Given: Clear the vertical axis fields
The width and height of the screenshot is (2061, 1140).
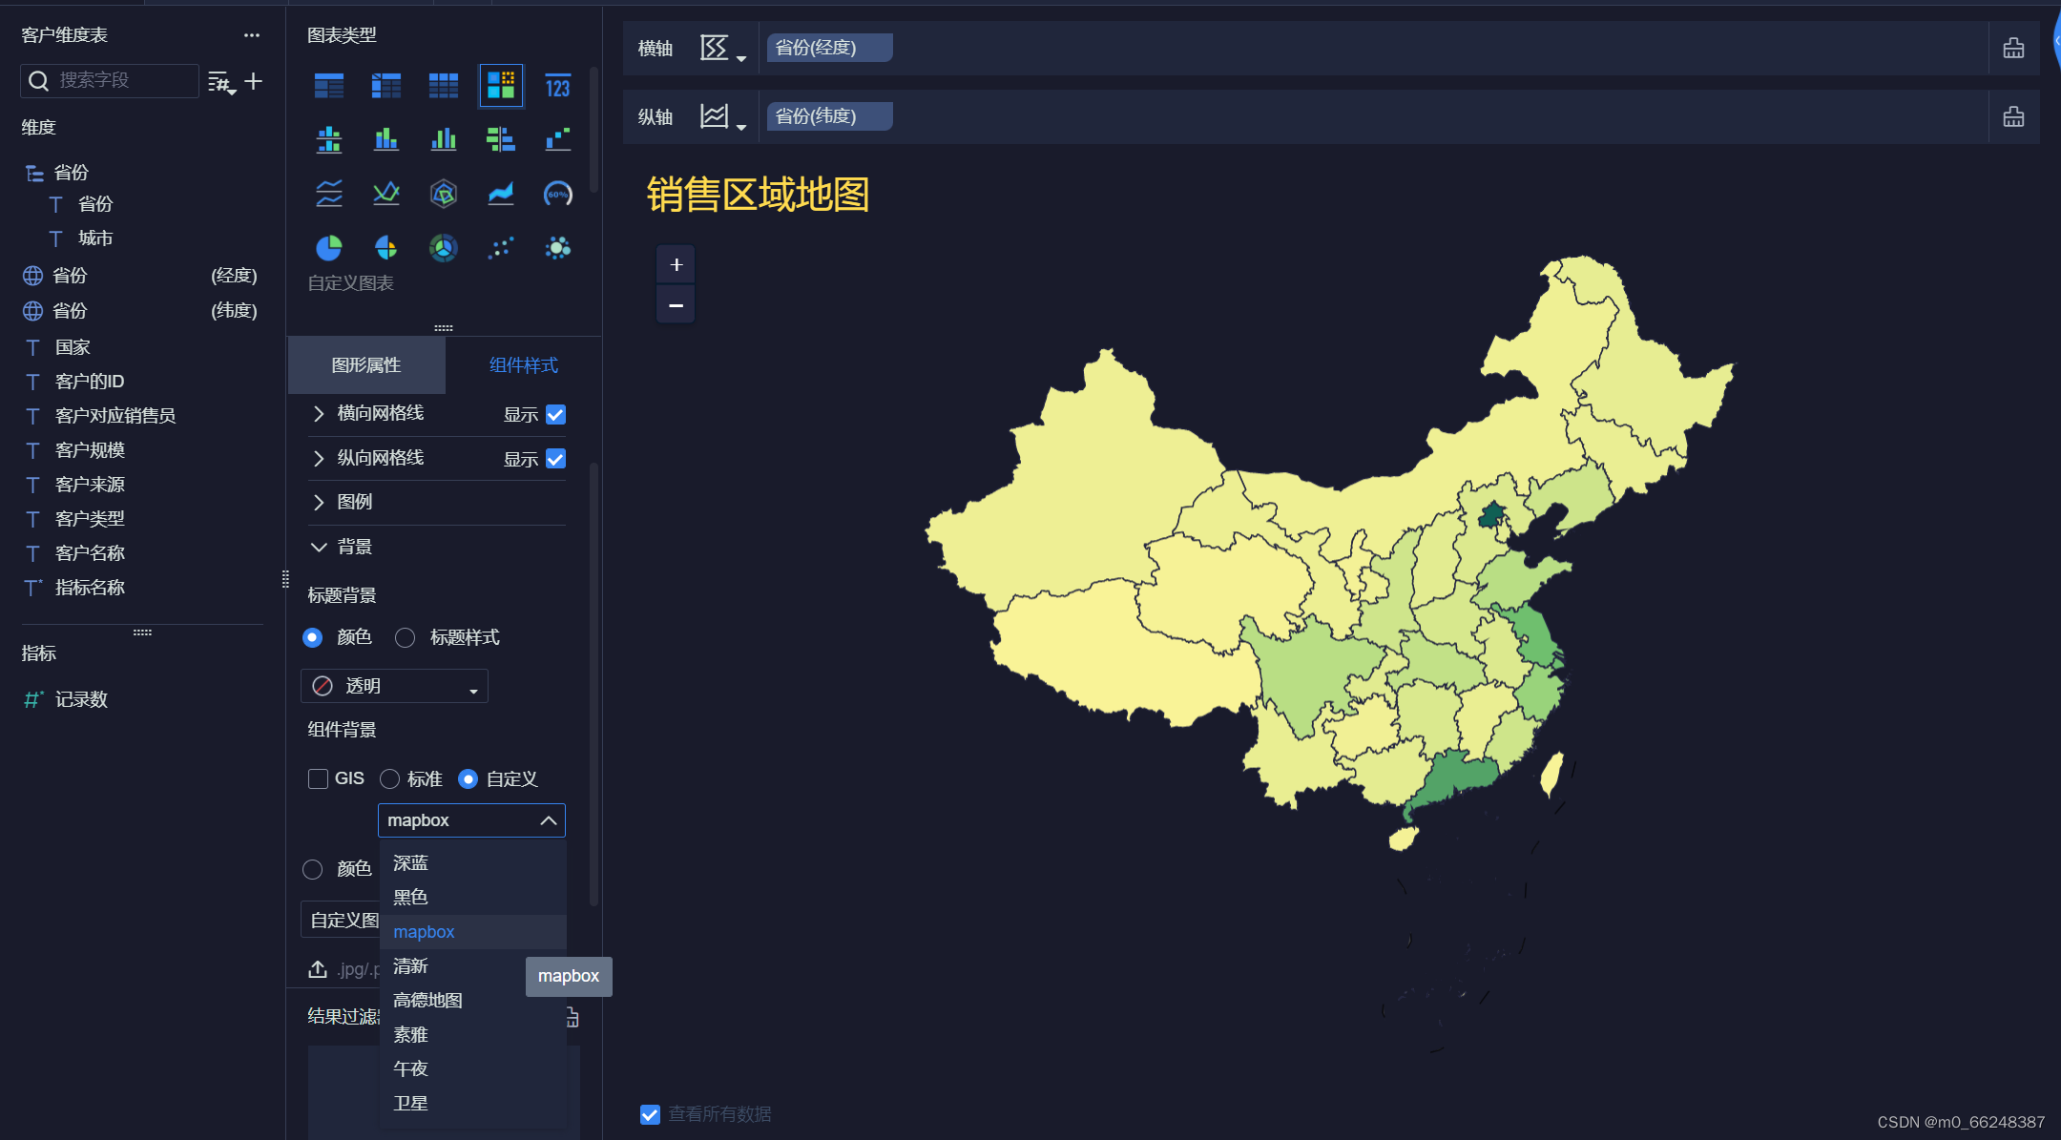Looking at the screenshot, I should point(2013,116).
